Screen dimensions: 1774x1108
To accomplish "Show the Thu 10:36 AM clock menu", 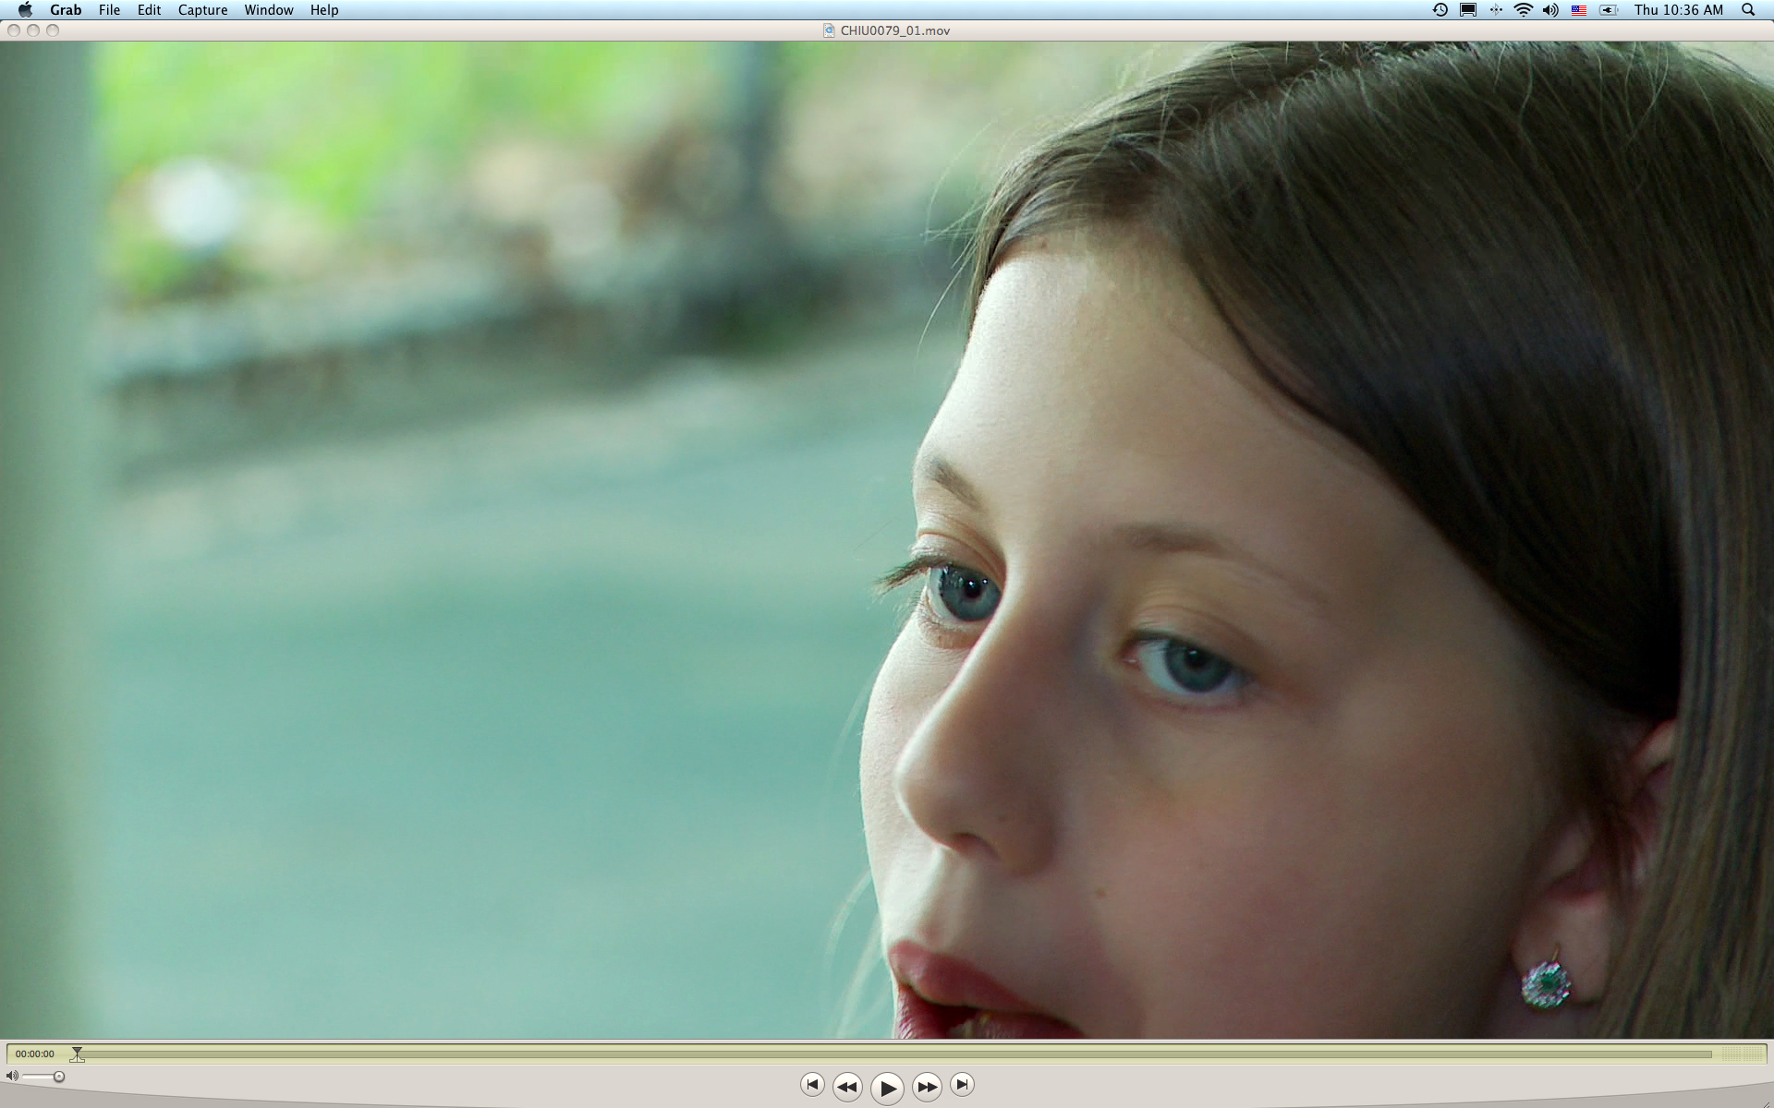I will pos(1679,10).
